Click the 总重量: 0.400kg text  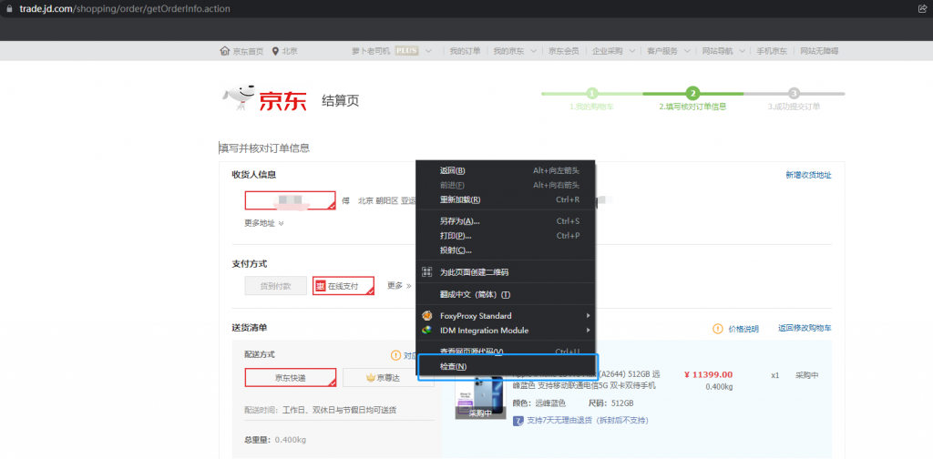click(x=275, y=440)
